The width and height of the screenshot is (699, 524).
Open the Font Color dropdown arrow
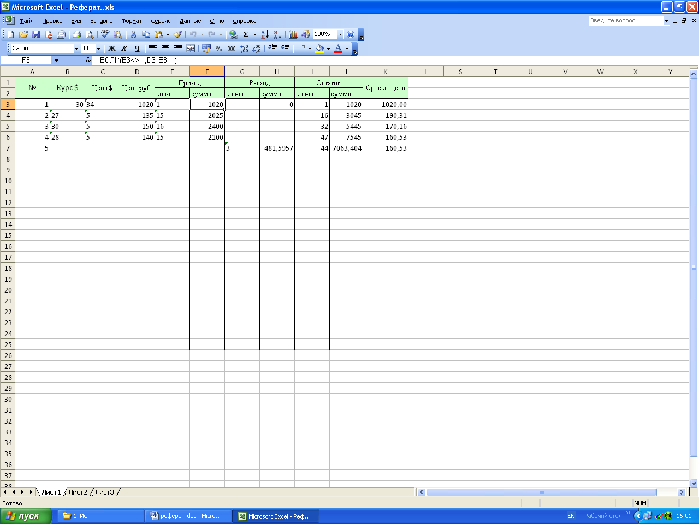[x=347, y=49]
